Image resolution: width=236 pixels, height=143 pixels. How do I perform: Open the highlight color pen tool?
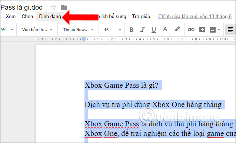pyautogui.click(x=177, y=29)
